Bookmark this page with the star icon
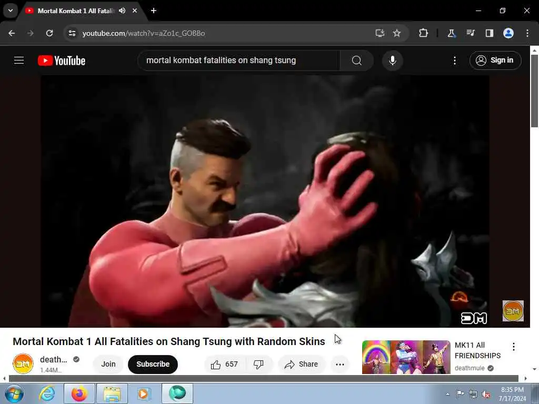The image size is (539, 404). tap(397, 33)
